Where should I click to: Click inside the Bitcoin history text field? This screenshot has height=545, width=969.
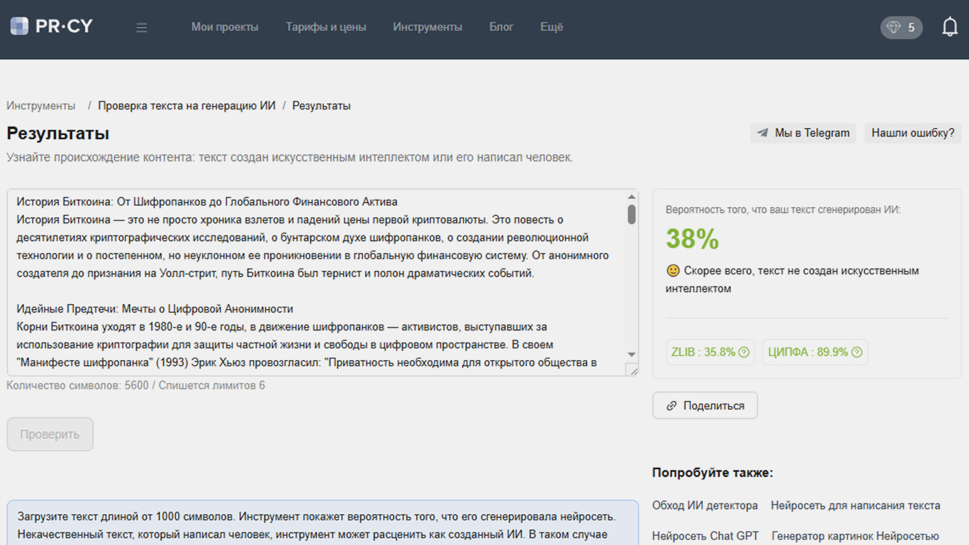pyautogui.click(x=315, y=282)
